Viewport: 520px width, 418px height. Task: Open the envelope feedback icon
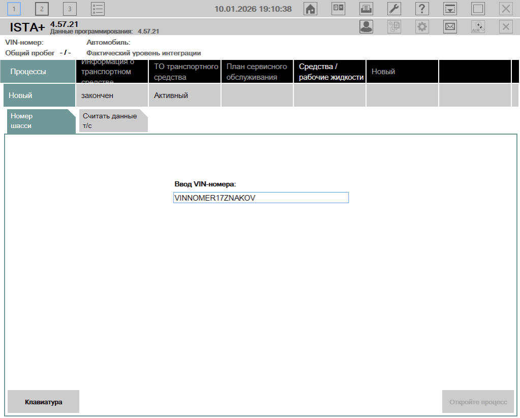[x=450, y=27]
